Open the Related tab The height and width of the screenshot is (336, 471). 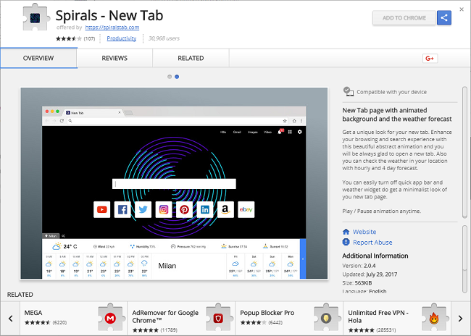pyautogui.click(x=191, y=58)
